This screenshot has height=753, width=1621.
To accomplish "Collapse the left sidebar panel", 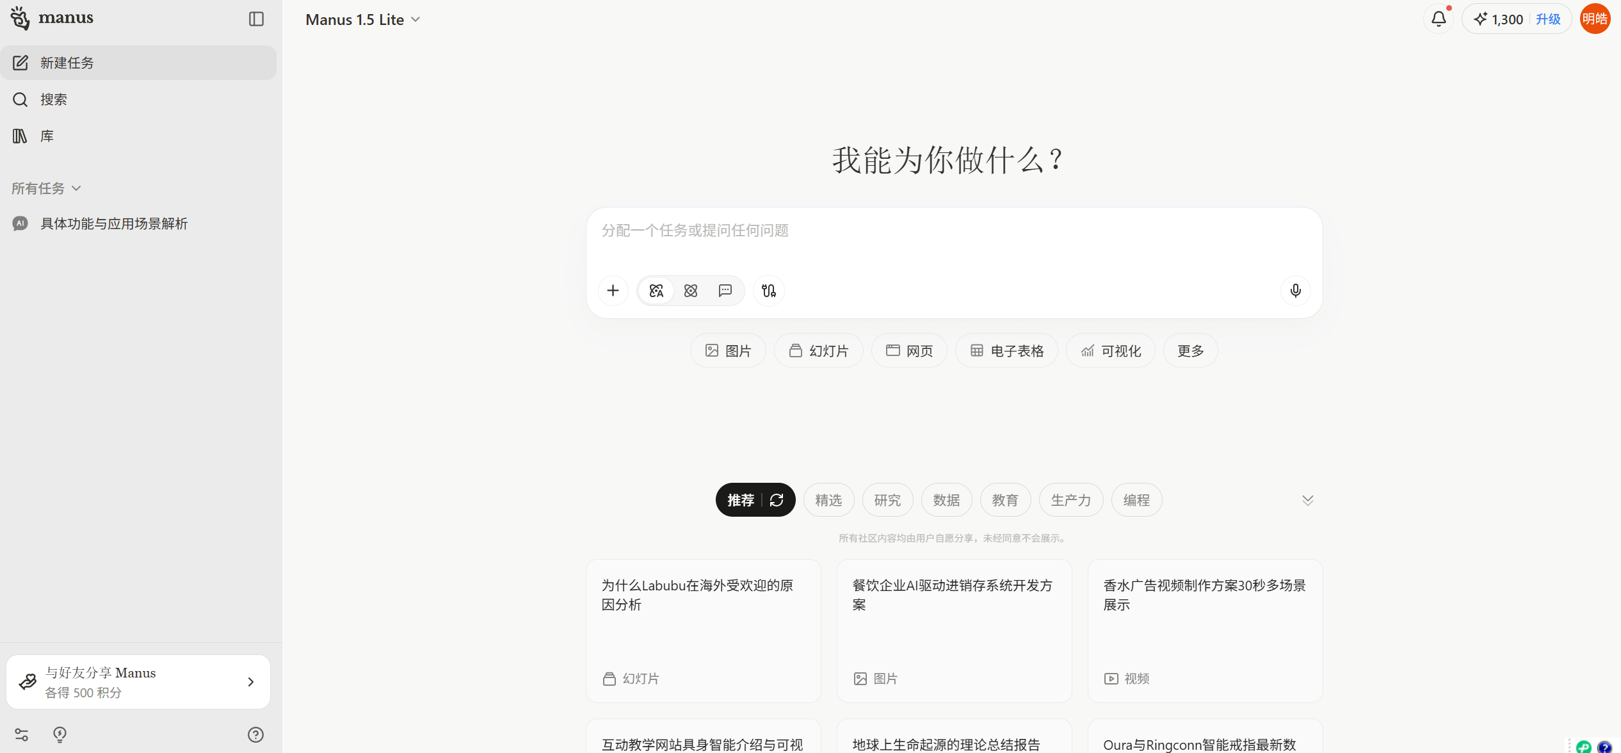I will coord(256,19).
